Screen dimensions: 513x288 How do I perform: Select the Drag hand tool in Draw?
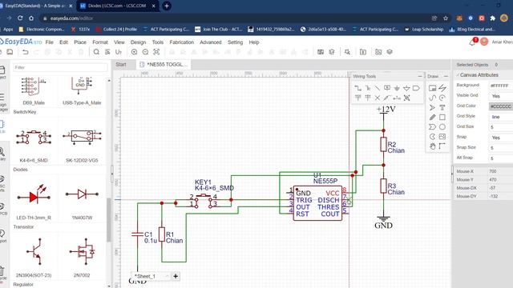pyautogui.click(x=432, y=146)
